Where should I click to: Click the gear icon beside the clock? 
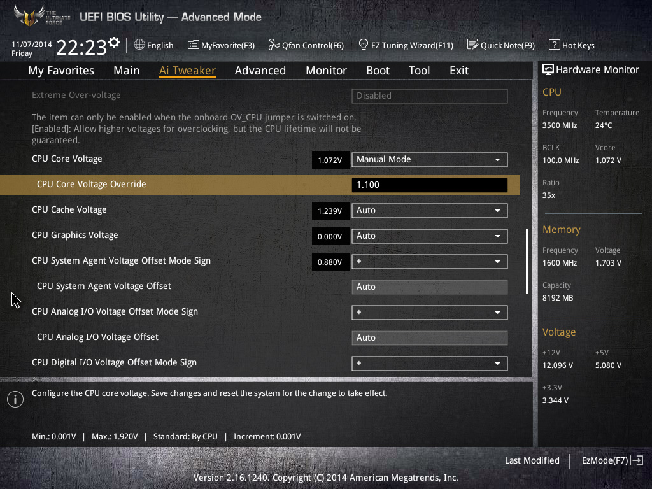coord(114,43)
